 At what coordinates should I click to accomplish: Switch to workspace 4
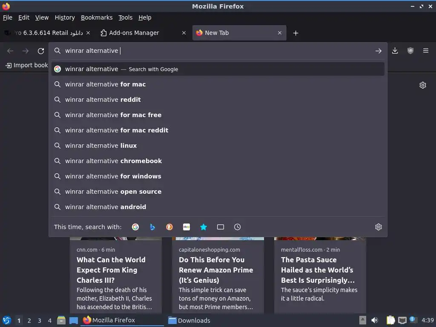(50, 321)
